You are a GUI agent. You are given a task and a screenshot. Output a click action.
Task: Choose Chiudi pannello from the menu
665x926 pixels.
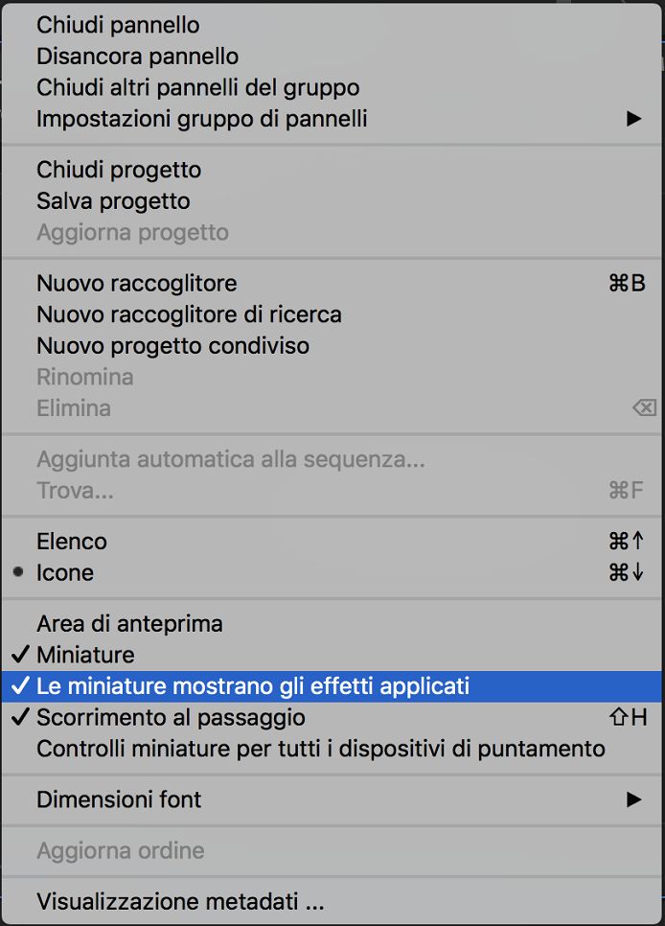(x=118, y=26)
